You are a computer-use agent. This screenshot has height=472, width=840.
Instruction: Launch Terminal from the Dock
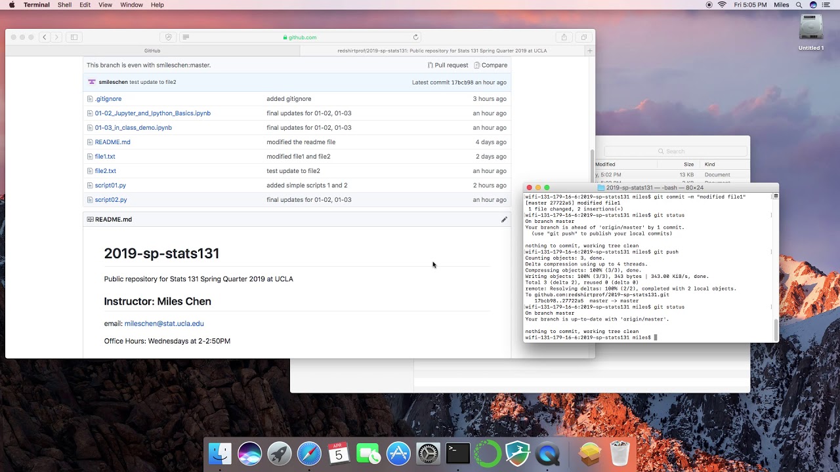[458, 453]
